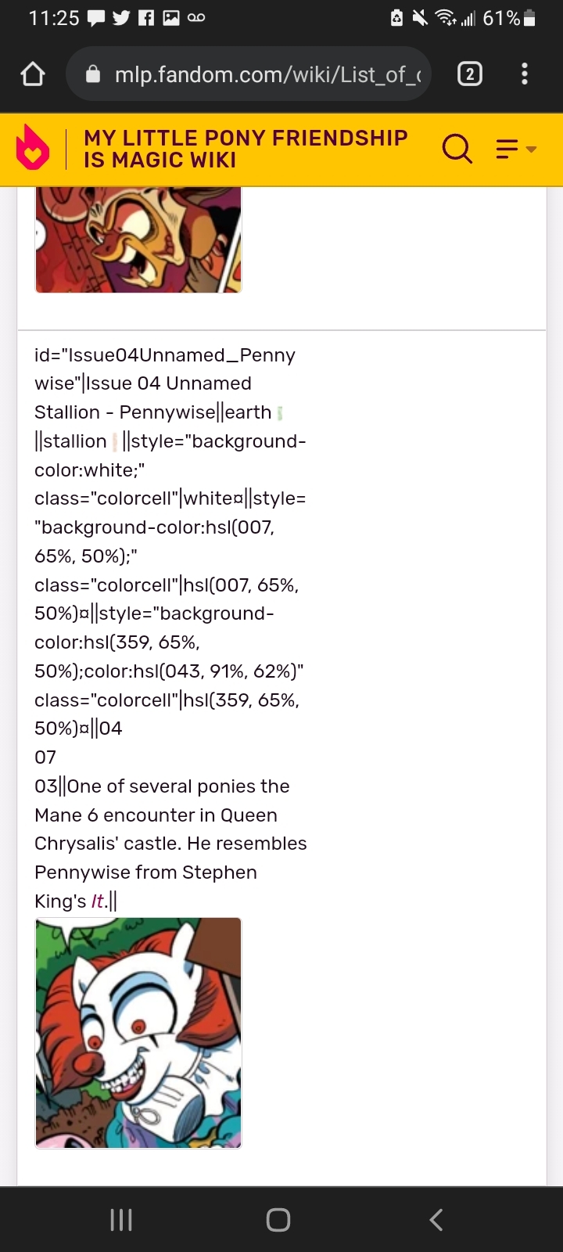563x1252 pixels.
Task: Tap the Twitter notification icon in status bar
Action: [x=121, y=18]
